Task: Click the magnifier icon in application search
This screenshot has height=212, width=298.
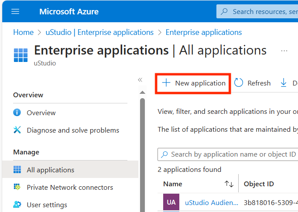Action: pos(164,154)
